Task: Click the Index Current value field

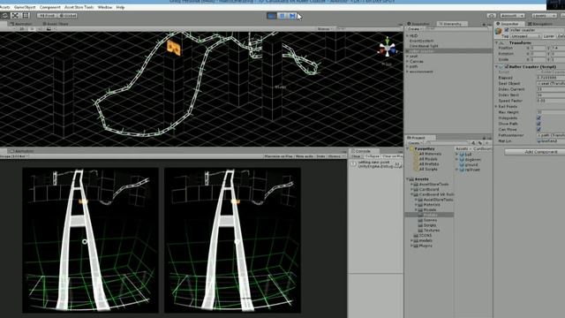Action: point(551,89)
